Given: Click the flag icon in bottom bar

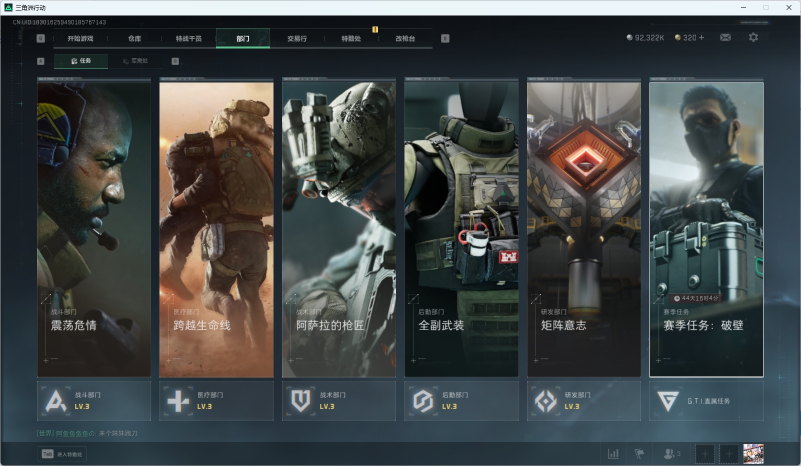Looking at the screenshot, I should tap(639, 454).
